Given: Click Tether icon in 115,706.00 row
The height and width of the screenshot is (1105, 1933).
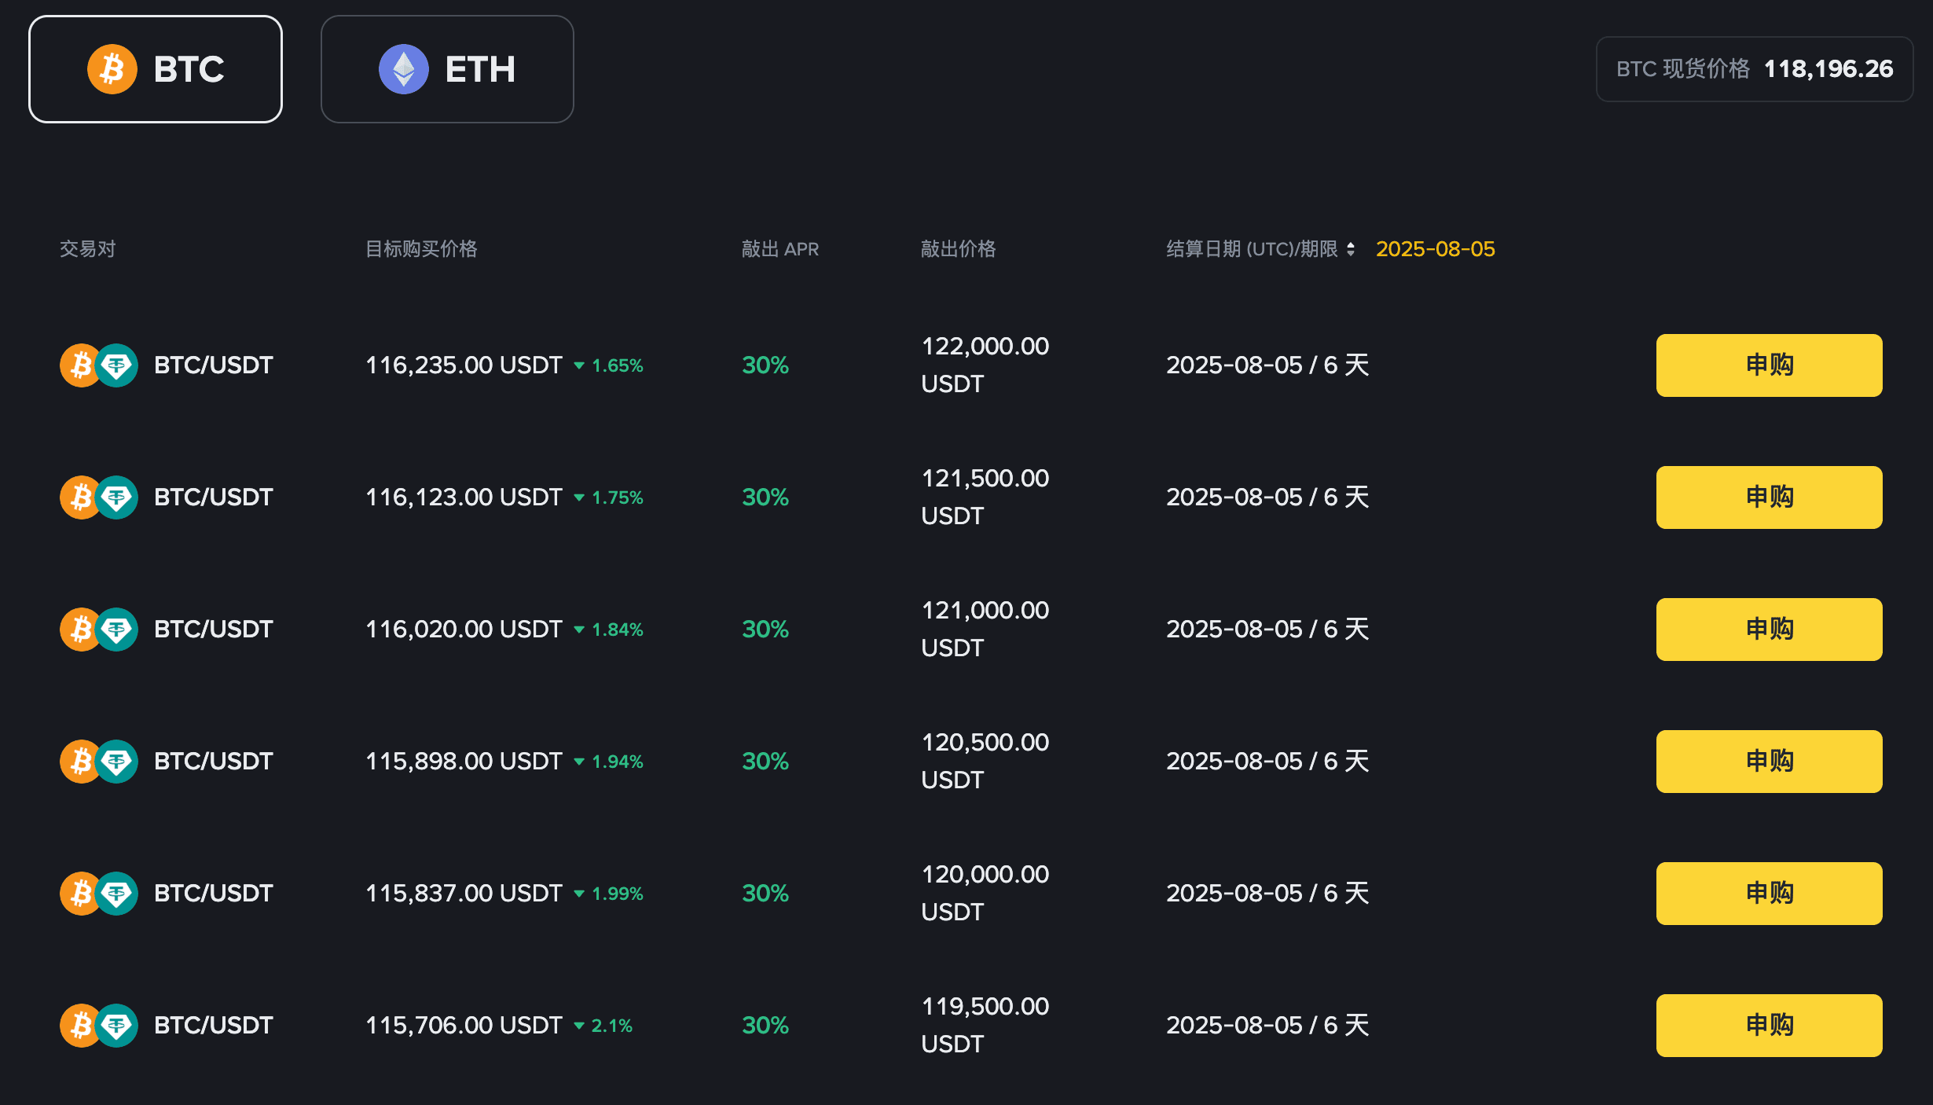Looking at the screenshot, I should pos(116,1026).
